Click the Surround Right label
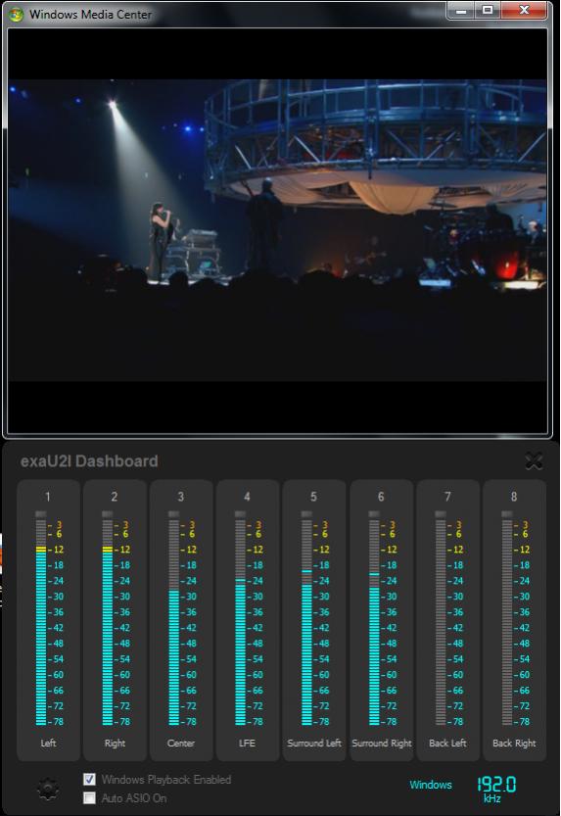 [382, 744]
